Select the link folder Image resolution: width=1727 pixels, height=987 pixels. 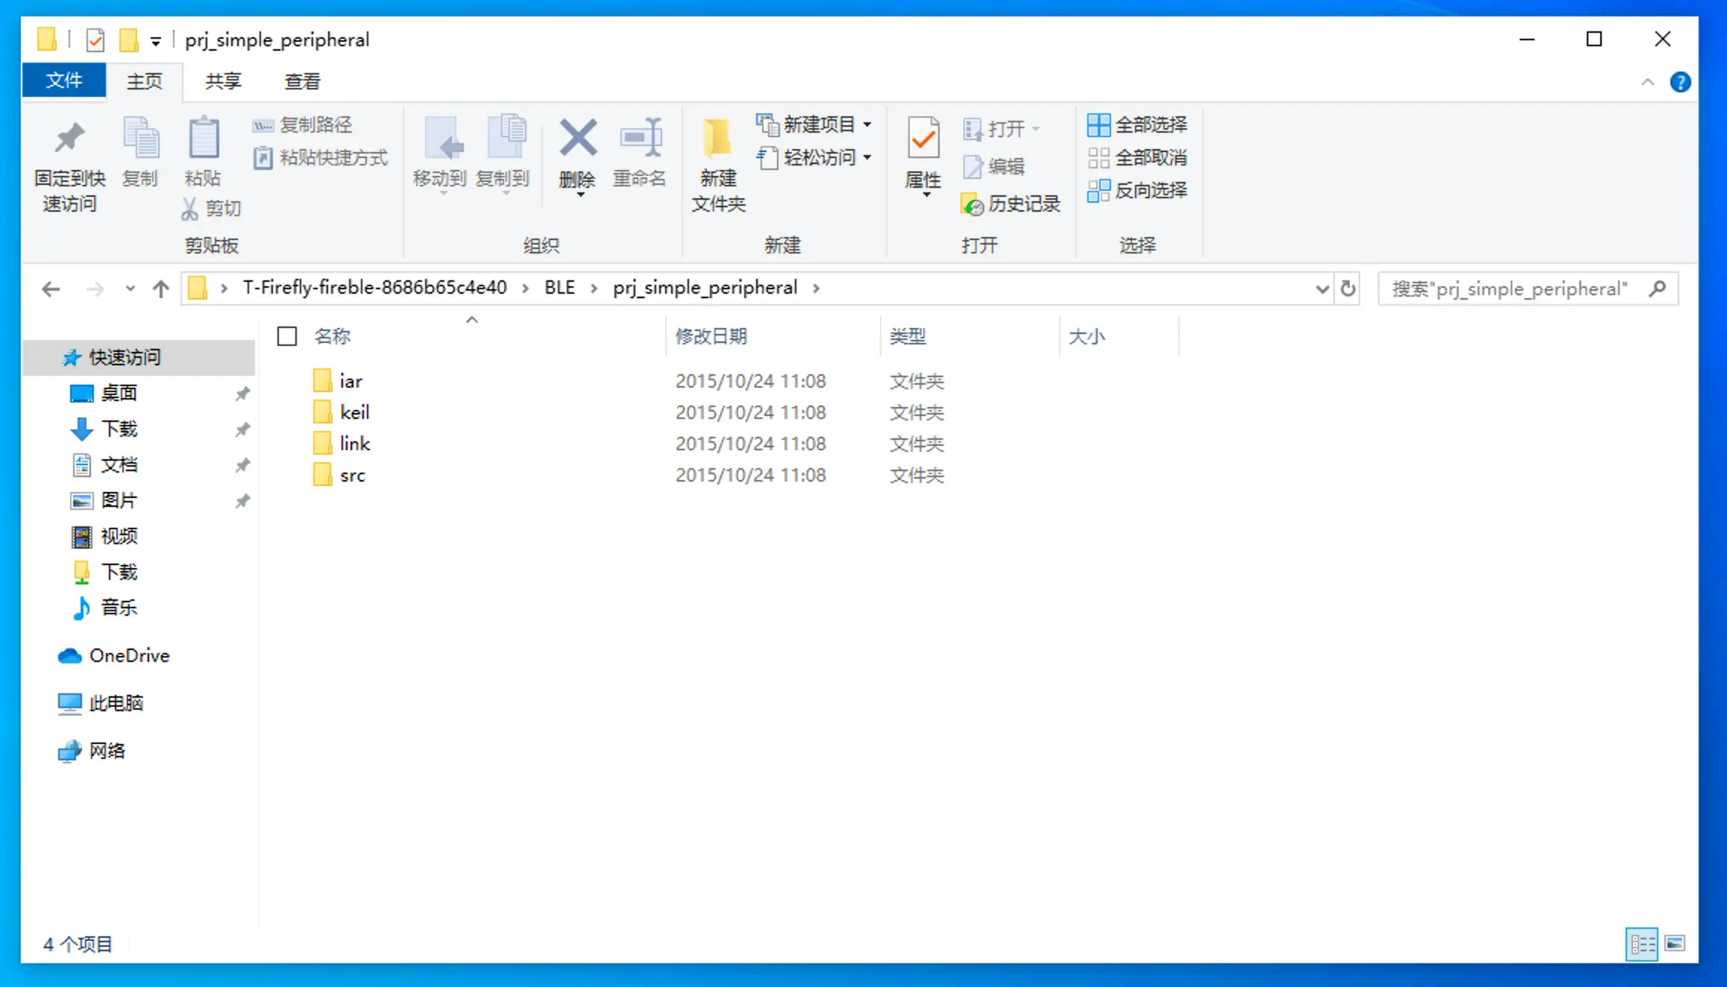354,444
